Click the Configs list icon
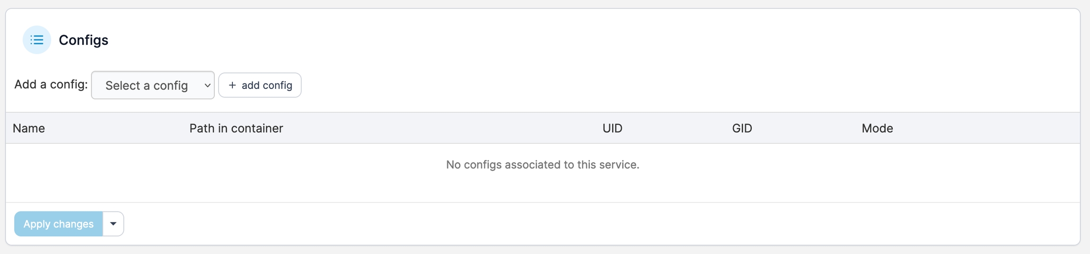 (37, 40)
